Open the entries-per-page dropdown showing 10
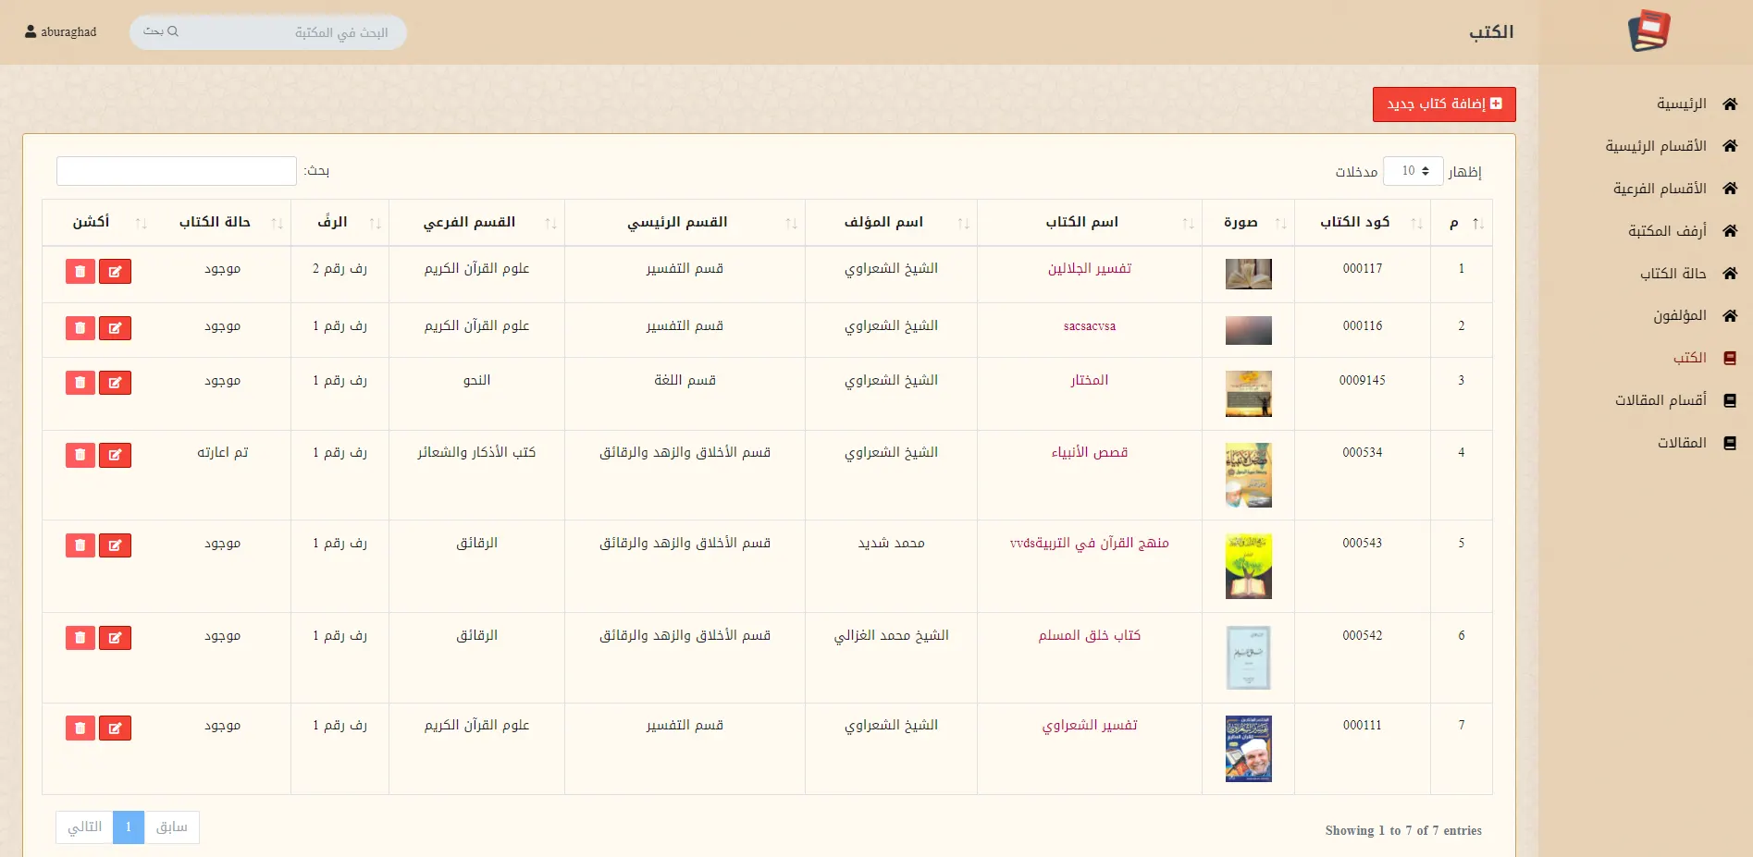The width and height of the screenshot is (1753, 857). 1413,171
